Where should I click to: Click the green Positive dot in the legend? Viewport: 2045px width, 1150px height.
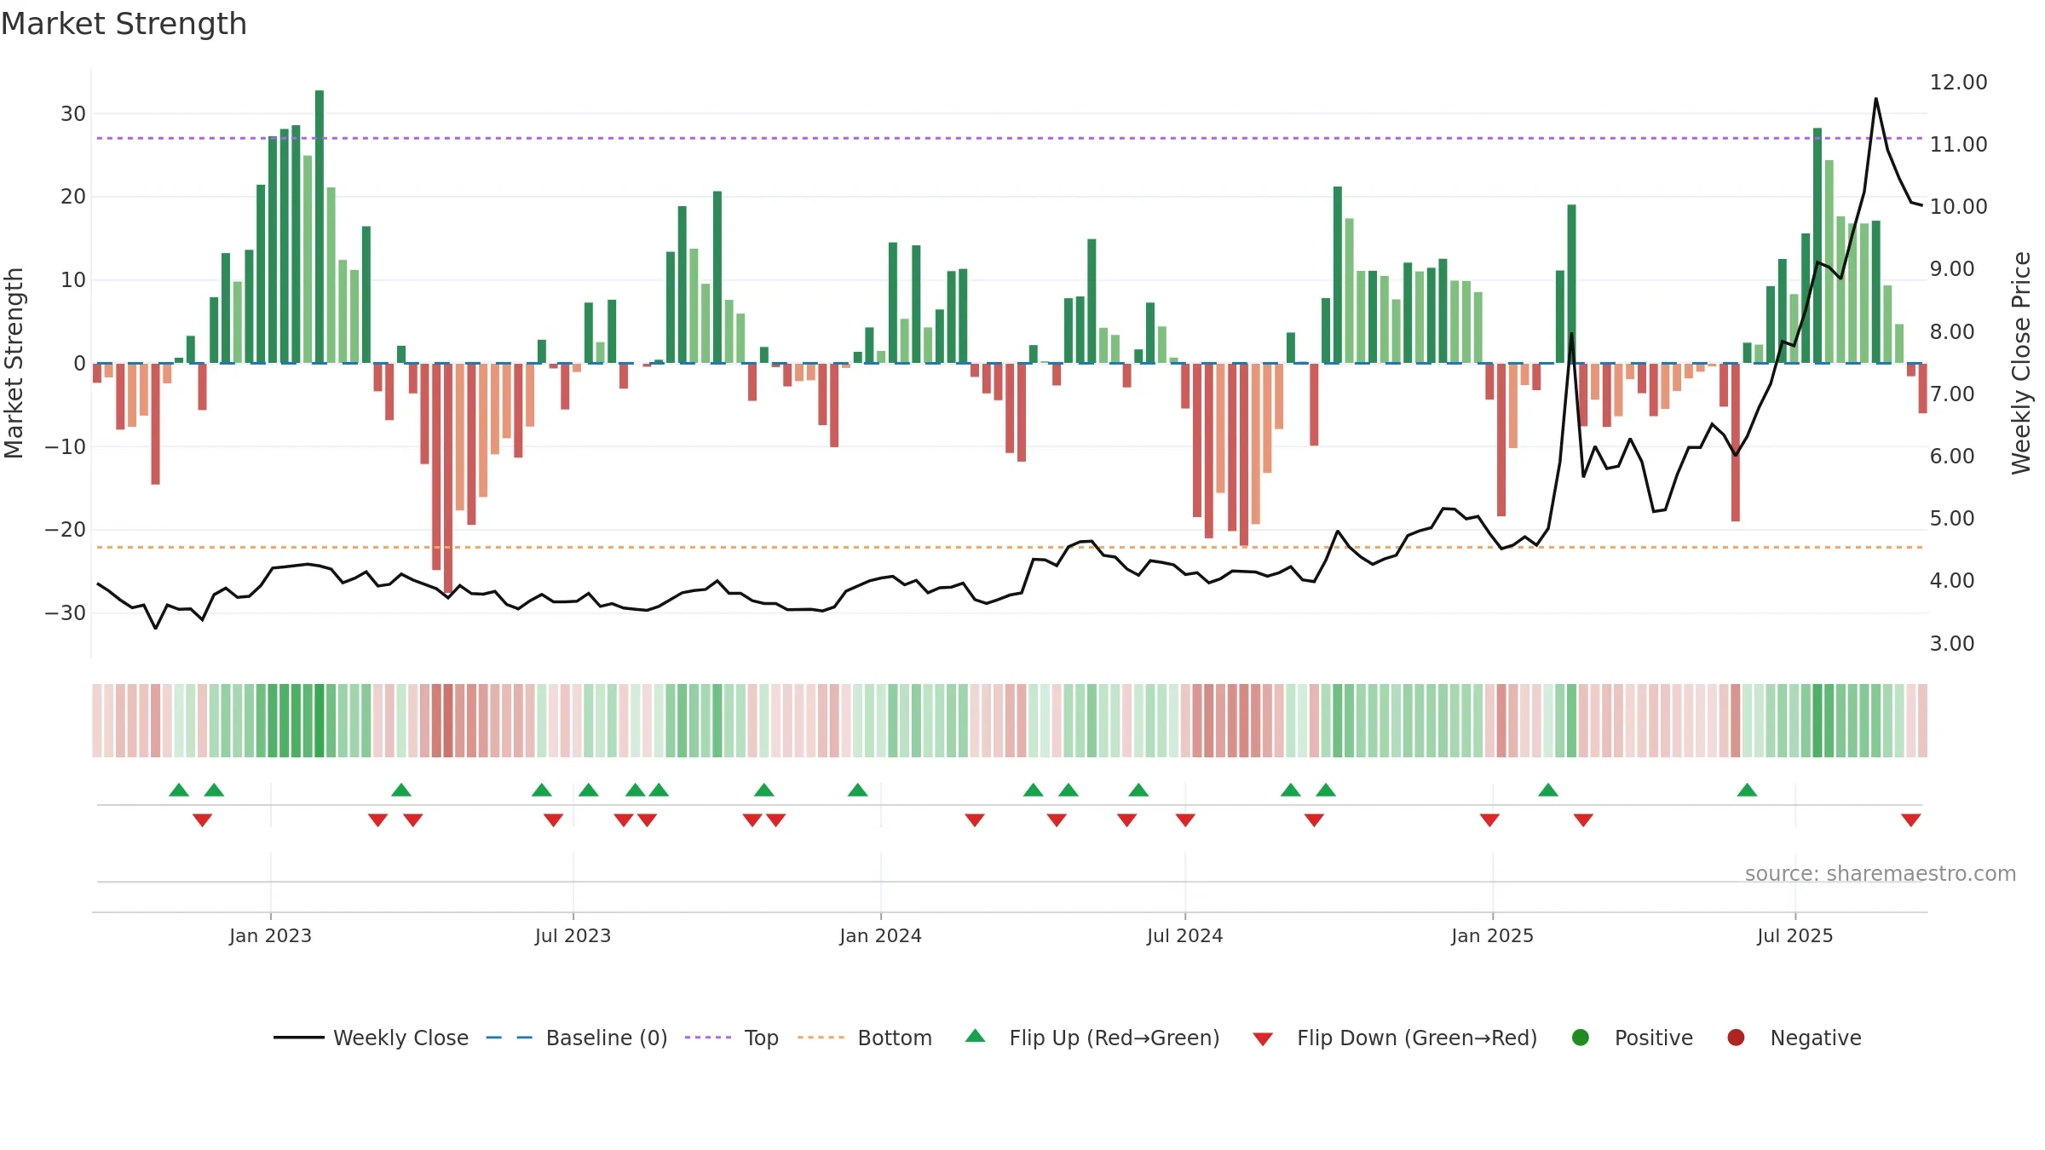point(1581,1038)
